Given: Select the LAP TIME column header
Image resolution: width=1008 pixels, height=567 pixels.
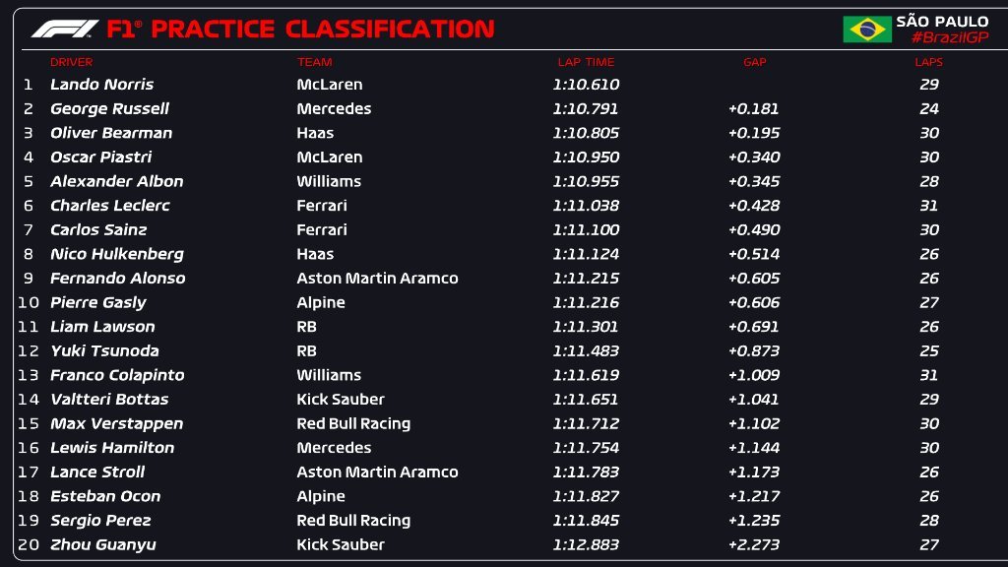Looking at the screenshot, I should pos(586,62).
